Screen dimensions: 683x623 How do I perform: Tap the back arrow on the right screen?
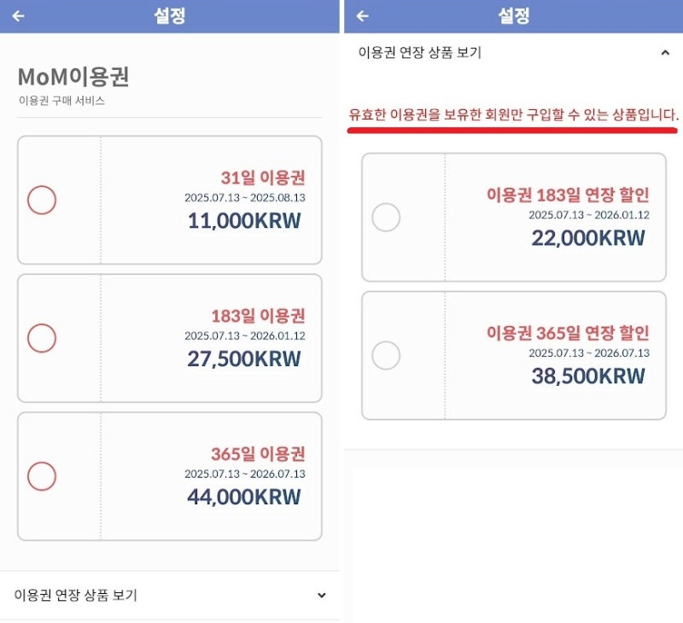(363, 15)
